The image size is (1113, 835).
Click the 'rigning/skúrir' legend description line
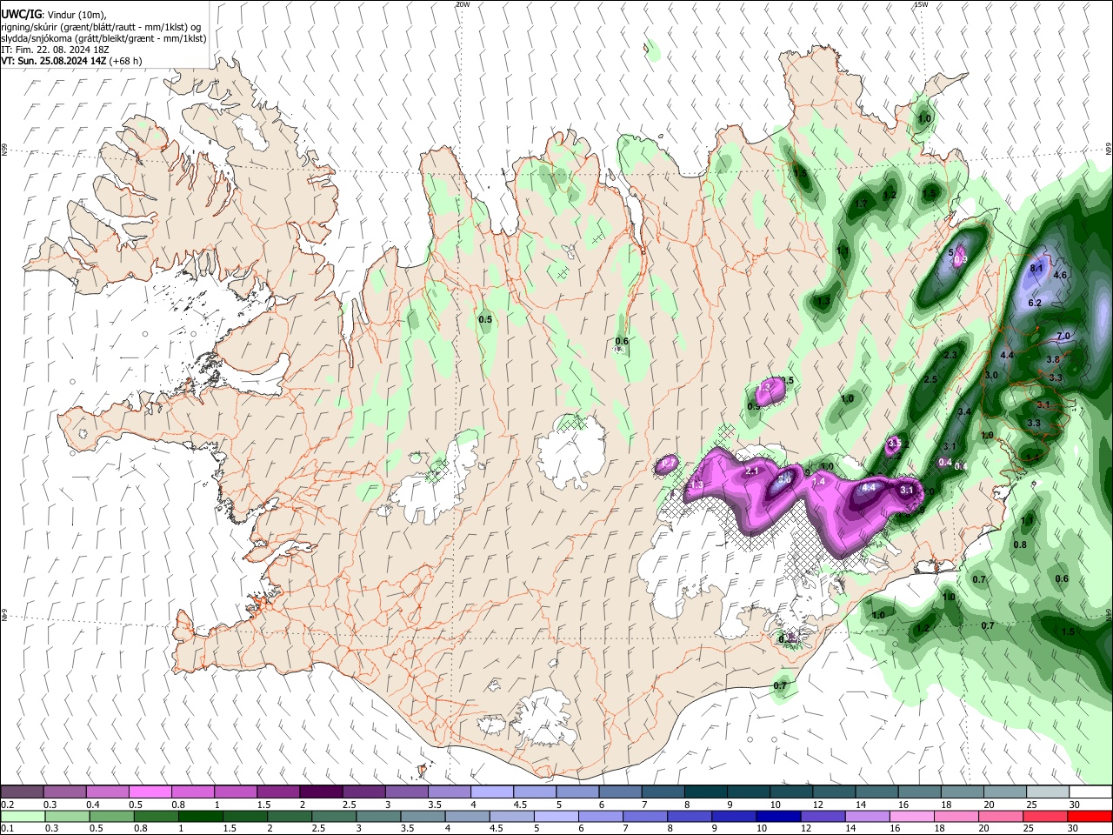pos(101,27)
